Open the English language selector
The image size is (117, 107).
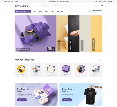tap(110, 1)
